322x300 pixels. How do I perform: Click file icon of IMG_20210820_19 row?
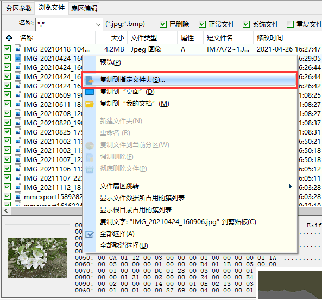[18, 123]
